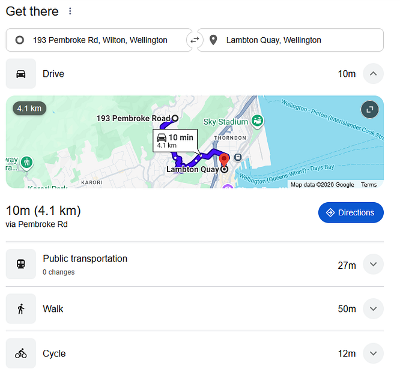The width and height of the screenshot is (400, 384).
Task: Click the Walk pedestrian icon
Action: 21,309
